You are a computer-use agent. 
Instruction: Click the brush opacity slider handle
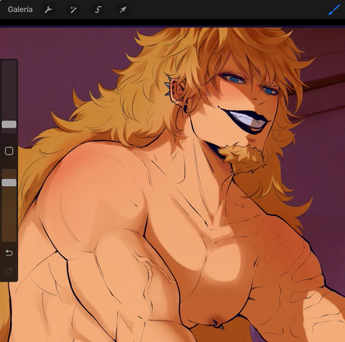click(x=9, y=182)
